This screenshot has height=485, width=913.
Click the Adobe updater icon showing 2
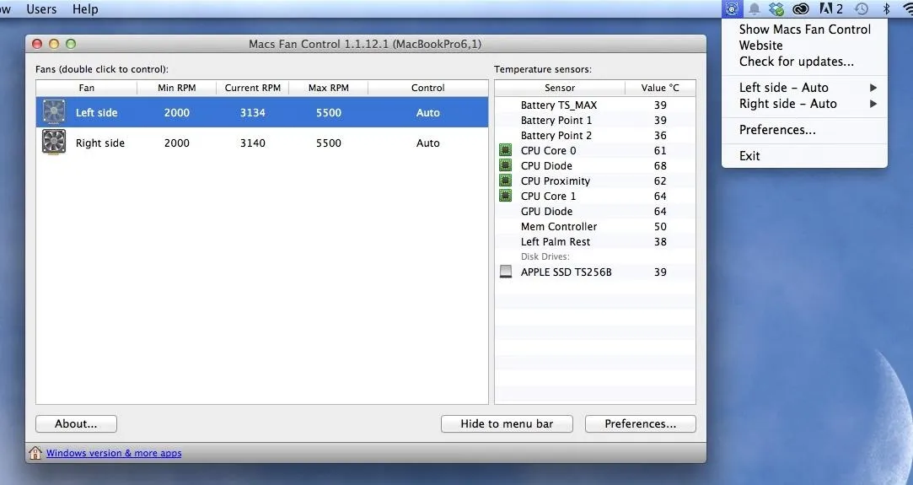click(x=831, y=8)
